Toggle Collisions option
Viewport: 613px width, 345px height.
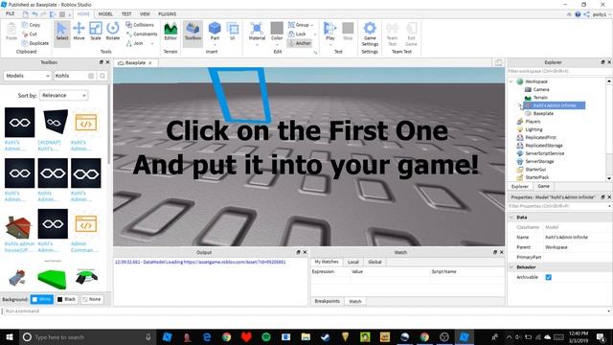click(140, 25)
